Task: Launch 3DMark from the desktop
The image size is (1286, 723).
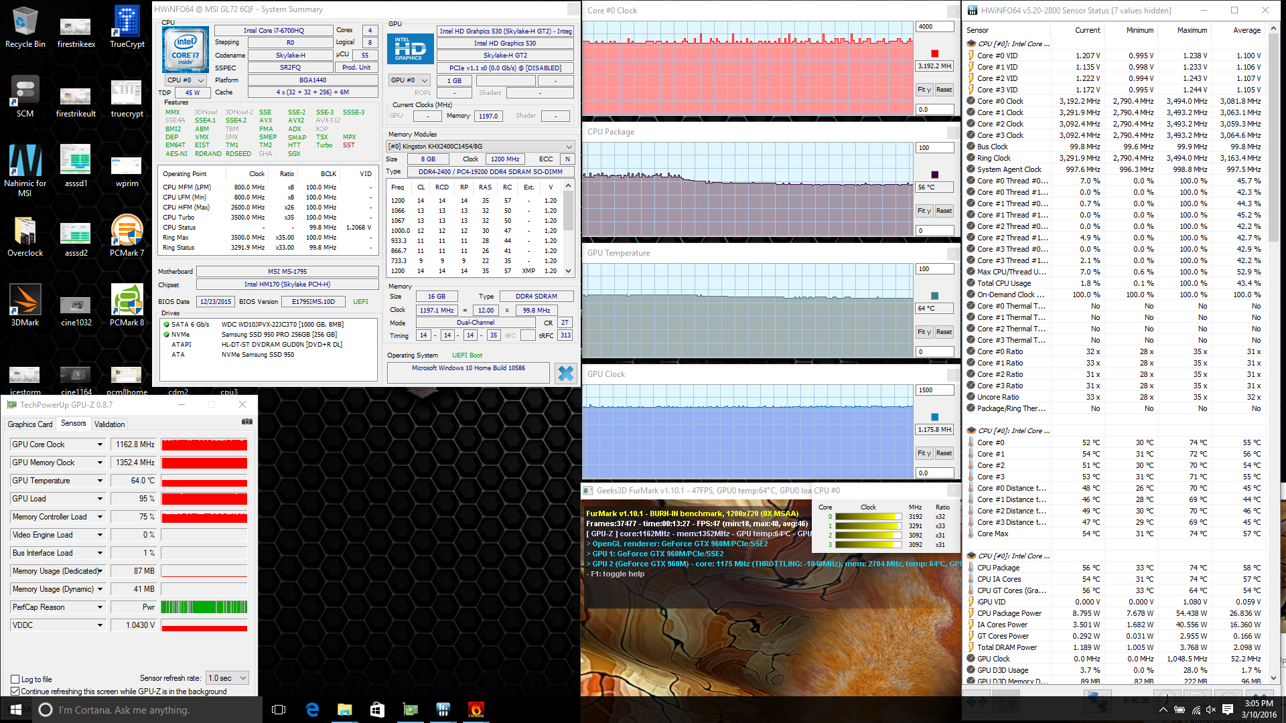Action: pos(25,305)
